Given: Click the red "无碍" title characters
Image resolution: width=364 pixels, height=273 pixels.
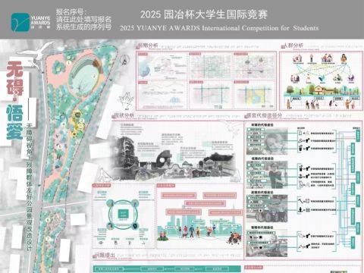Looking at the screenshot, I should pos(15,78).
